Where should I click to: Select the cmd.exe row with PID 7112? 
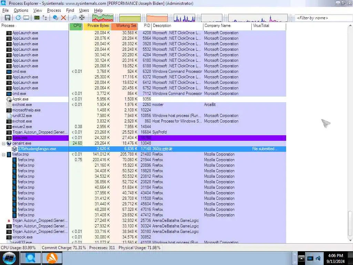coord(143,94)
